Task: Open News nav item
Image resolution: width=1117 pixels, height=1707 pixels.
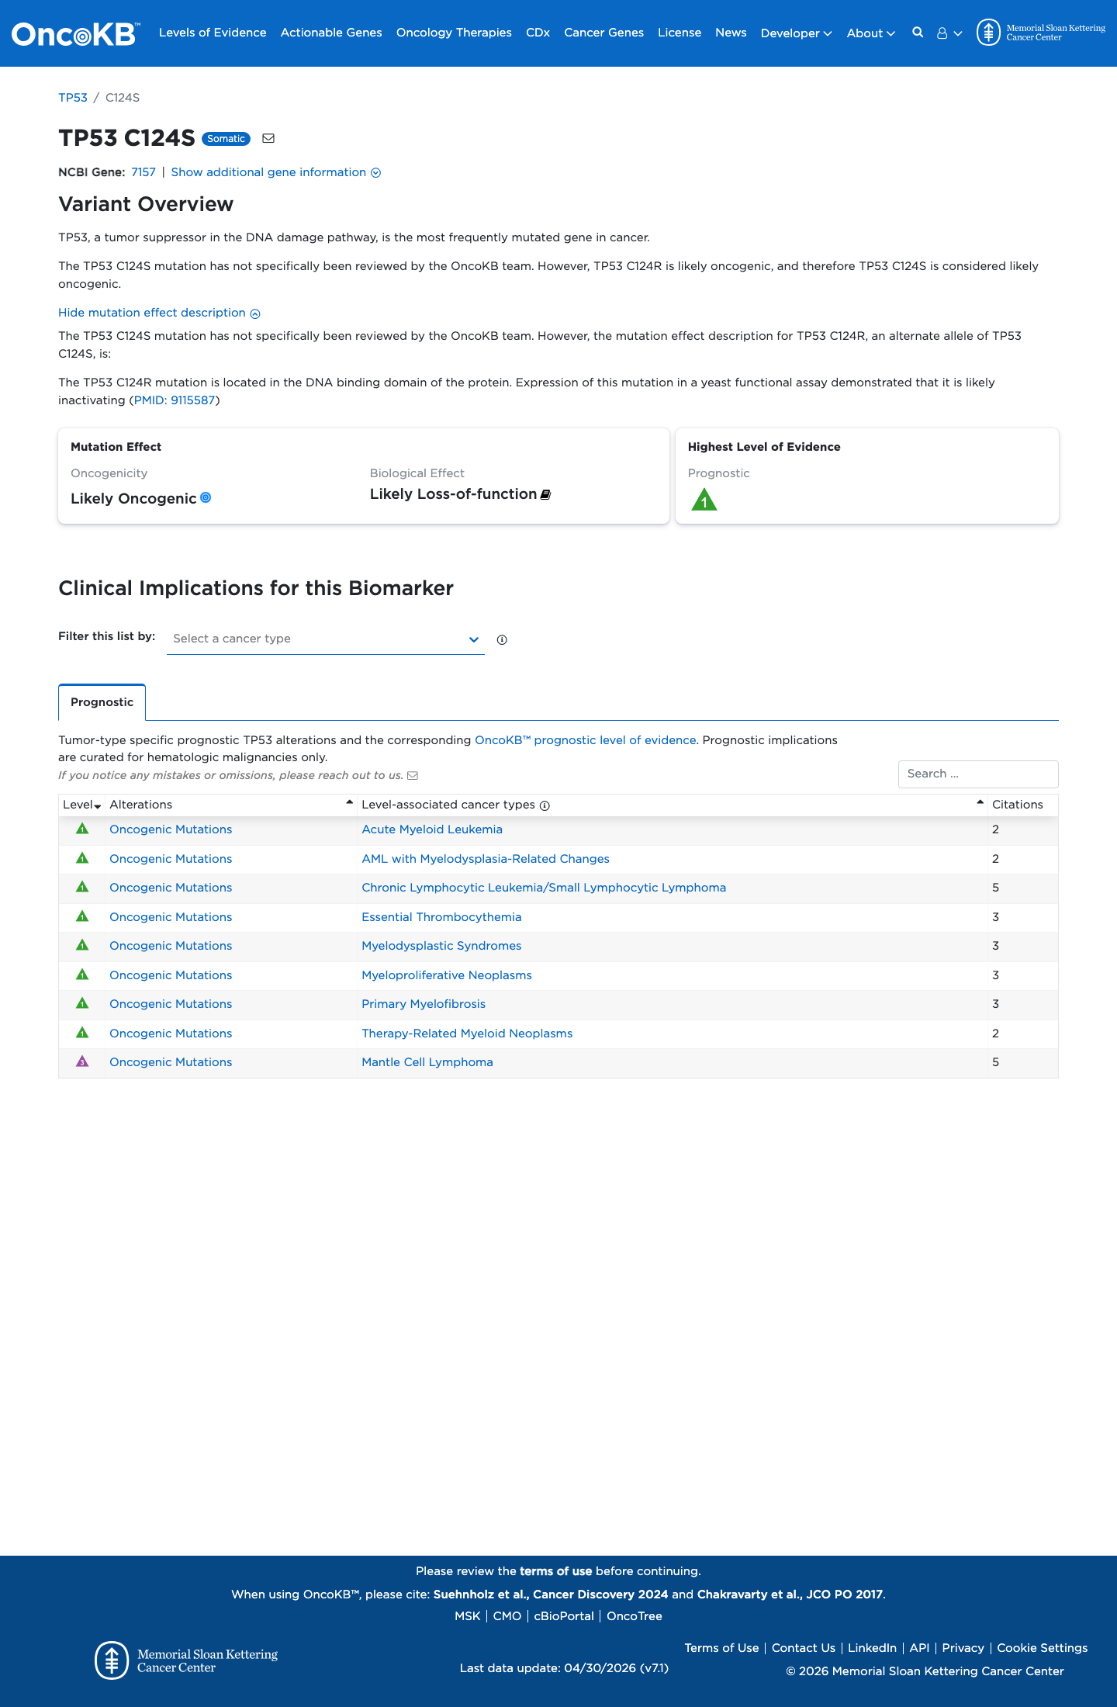Action: [x=731, y=33]
